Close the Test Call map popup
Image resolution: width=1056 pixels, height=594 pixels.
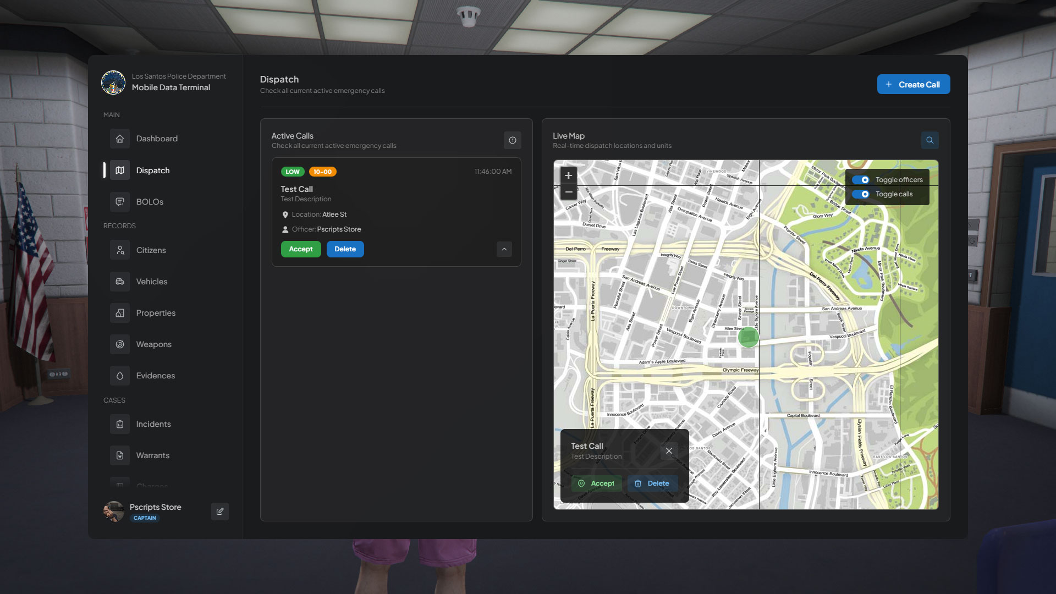[669, 451]
